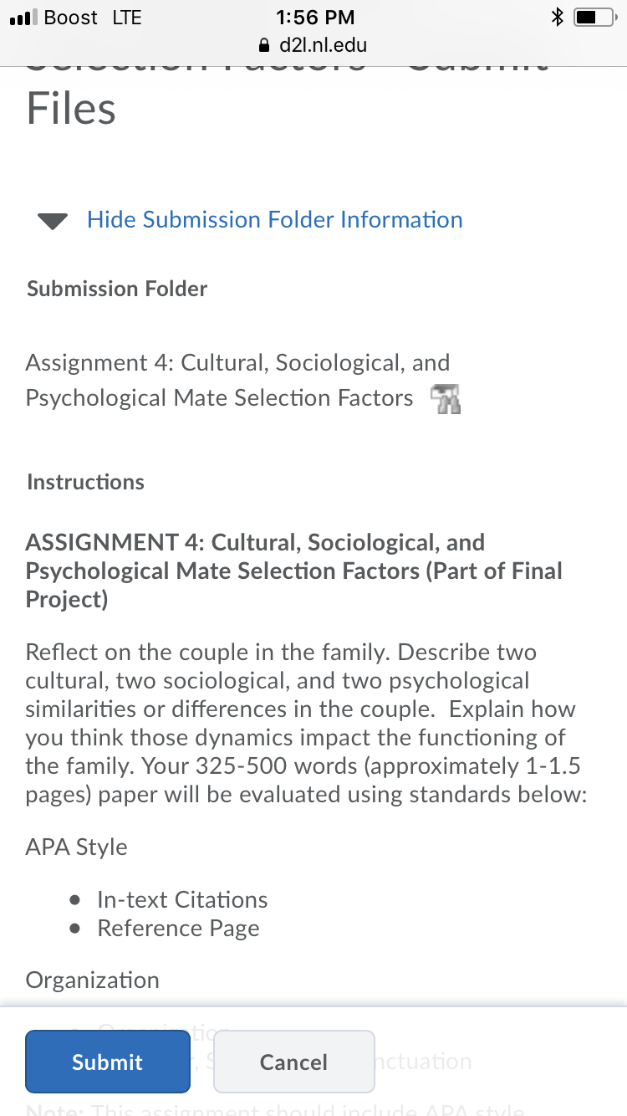Screen dimensions: 627x1116
Task: Click the Files page heading
Action: coord(71,109)
